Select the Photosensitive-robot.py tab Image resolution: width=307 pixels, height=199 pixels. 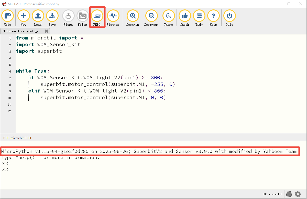click(20, 31)
